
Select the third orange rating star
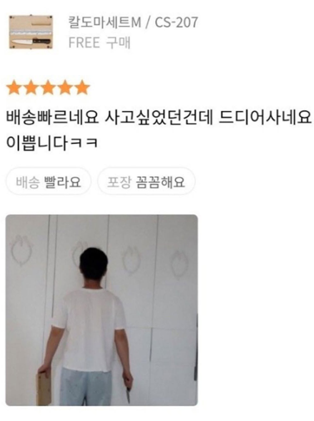click(48, 87)
